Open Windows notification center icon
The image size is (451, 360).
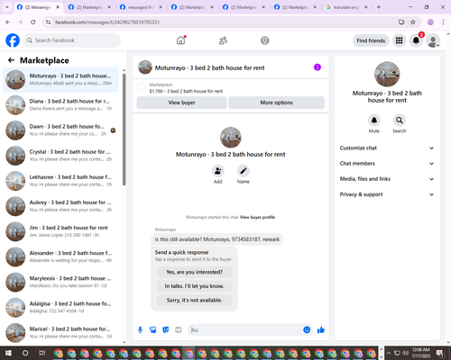(x=441, y=353)
